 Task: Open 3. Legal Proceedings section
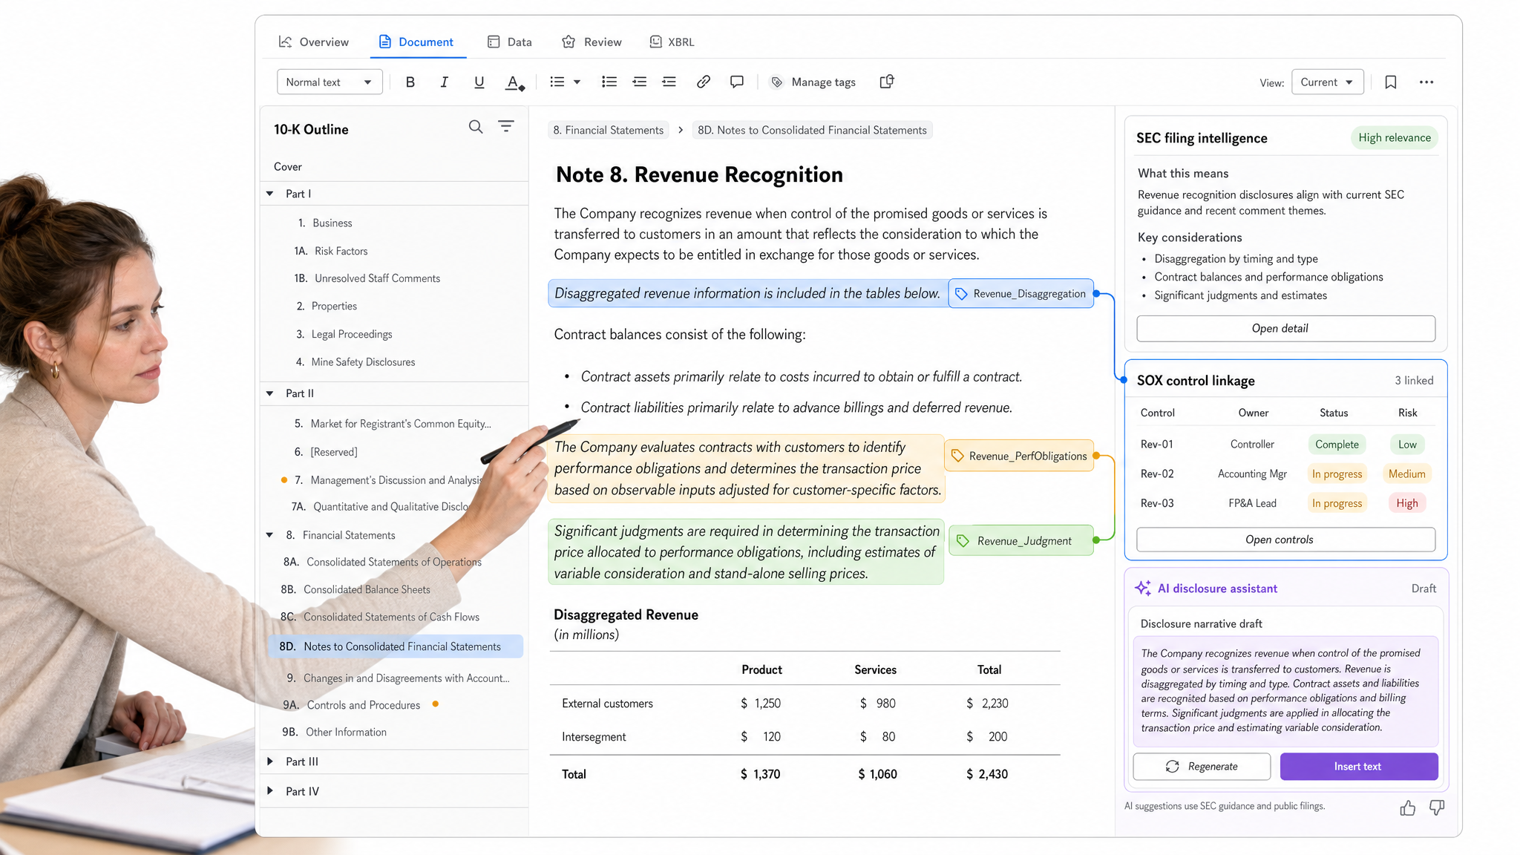point(344,334)
